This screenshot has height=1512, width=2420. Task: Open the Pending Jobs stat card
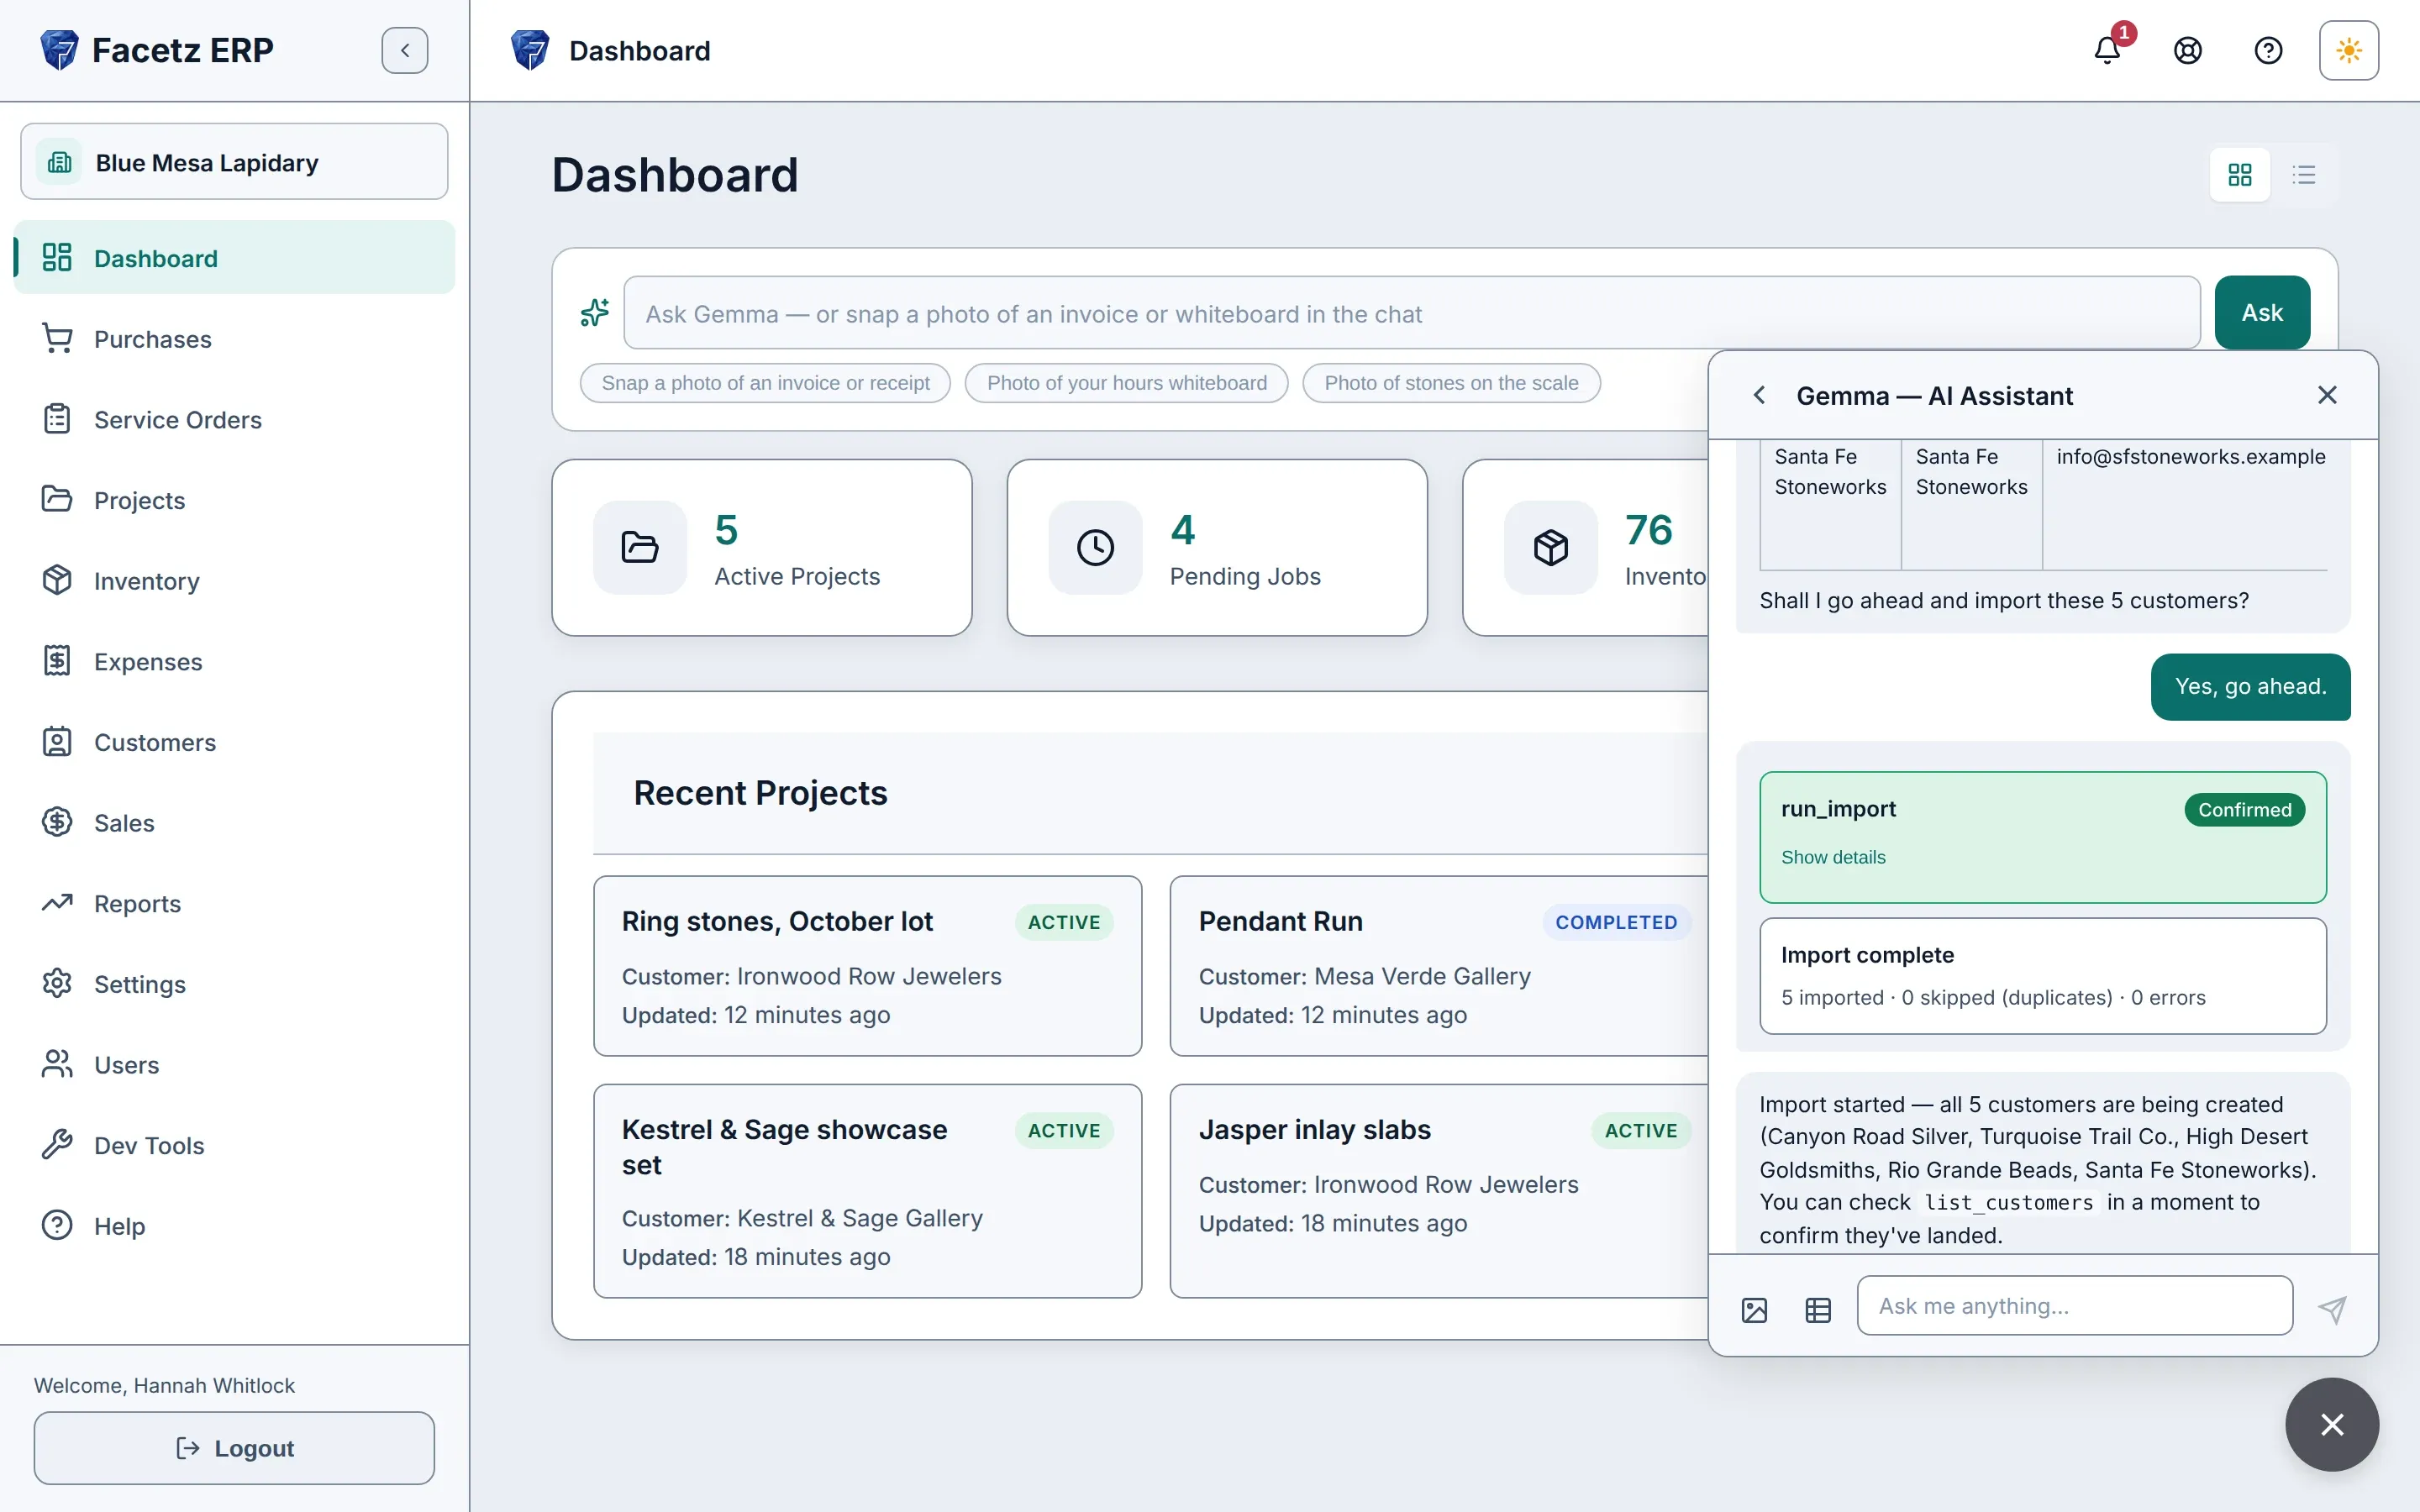[x=1217, y=548]
